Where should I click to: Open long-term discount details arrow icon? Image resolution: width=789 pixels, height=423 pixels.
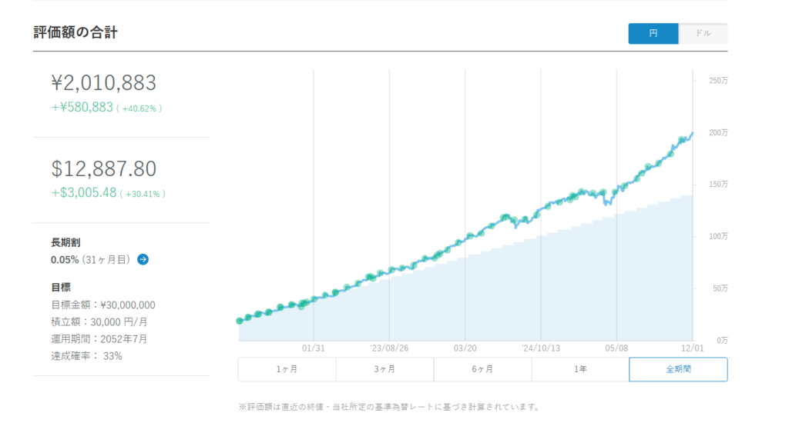point(143,260)
